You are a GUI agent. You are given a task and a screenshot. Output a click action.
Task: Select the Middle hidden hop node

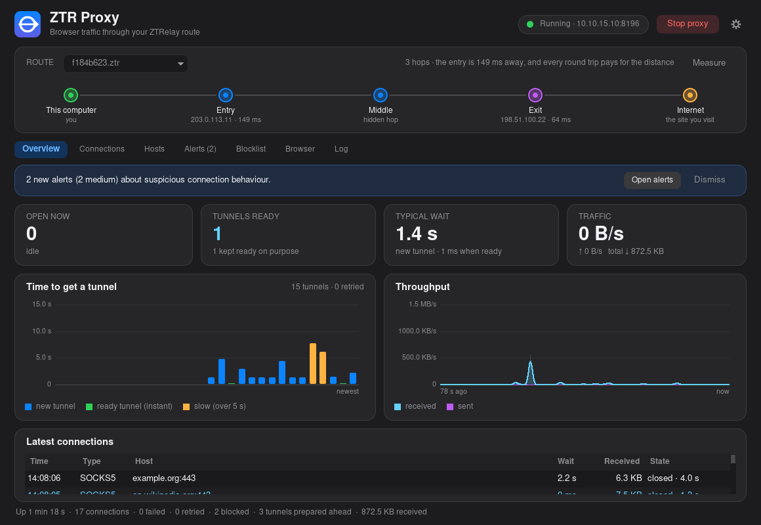click(380, 95)
